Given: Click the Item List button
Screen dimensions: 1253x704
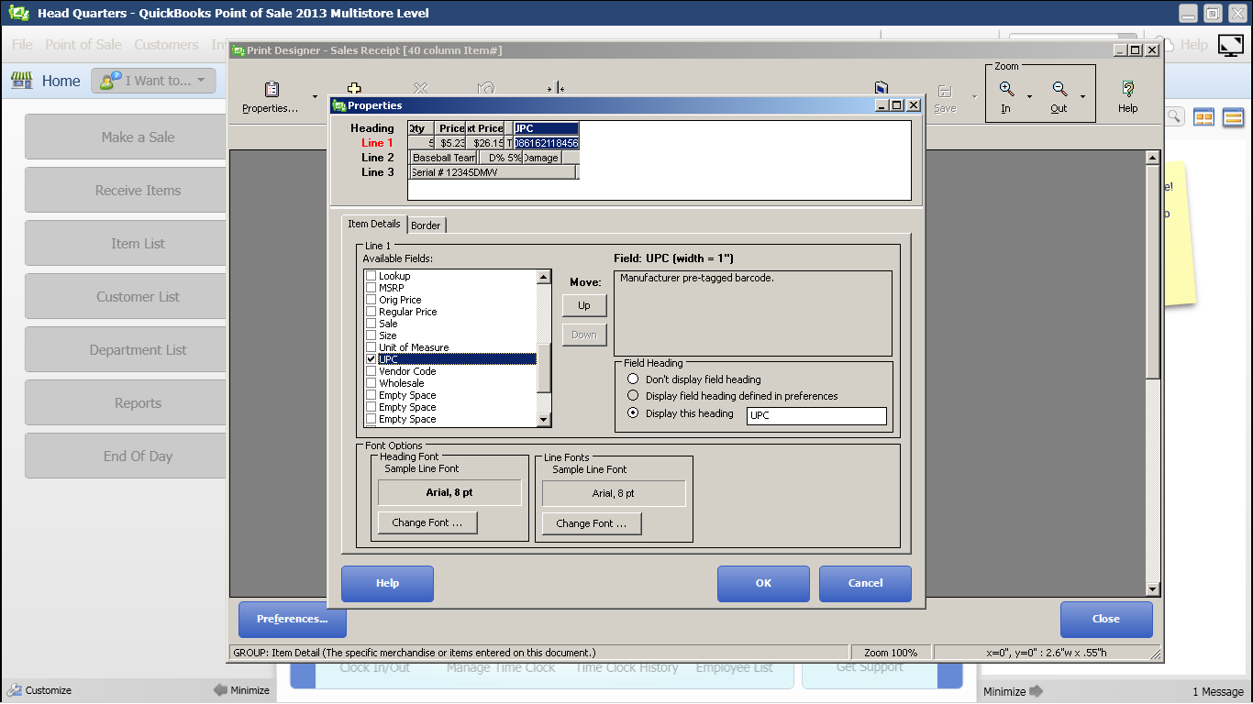Looking at the screenshot, I should tap(126, 243).
